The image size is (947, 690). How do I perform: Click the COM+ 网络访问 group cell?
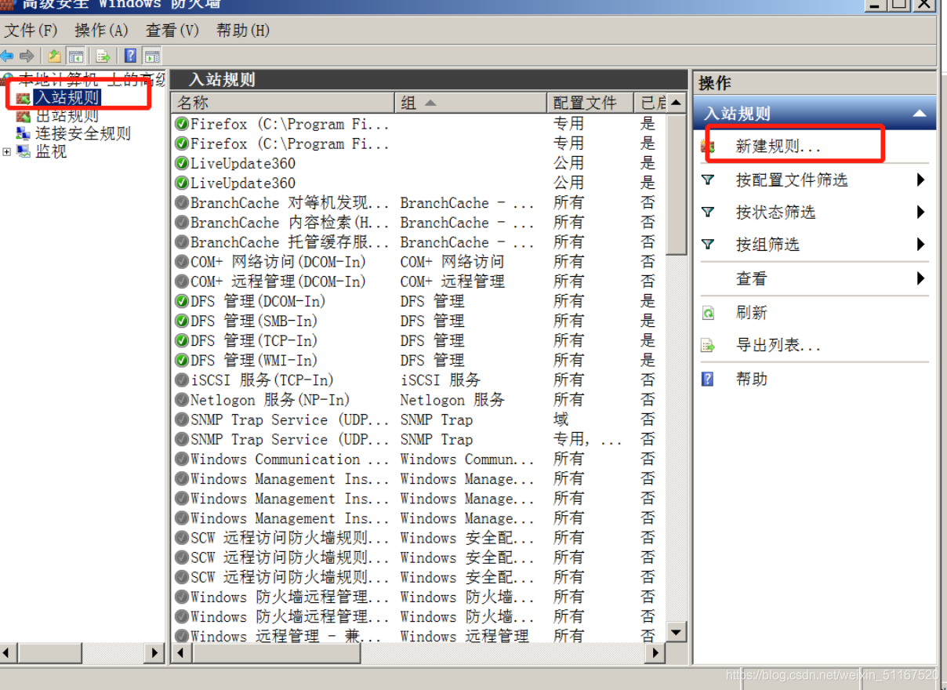452,262
